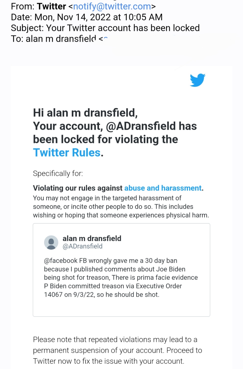Click the @facebook mention in the tweet
The width and height of the screenshot is (243, 369).
point(60,260)
